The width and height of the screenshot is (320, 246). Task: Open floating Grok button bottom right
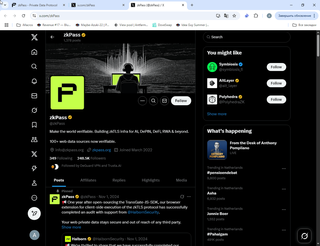click(304, 236)
